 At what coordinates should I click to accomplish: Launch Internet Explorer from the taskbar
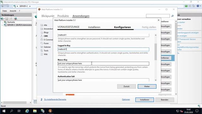[27, 111]
